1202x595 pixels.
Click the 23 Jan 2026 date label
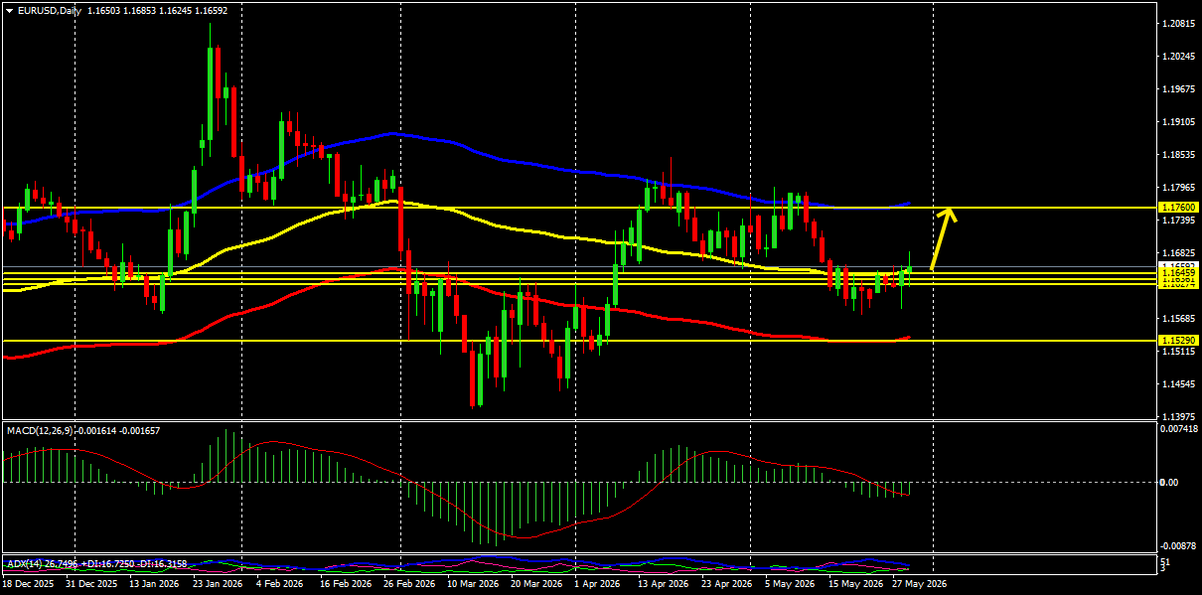[218, 585]
